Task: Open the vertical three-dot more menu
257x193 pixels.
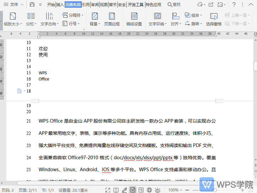Action: click(x=243, y=5)
